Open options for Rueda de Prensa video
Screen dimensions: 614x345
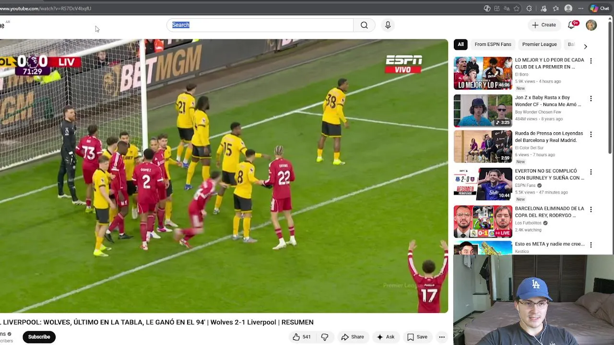pos(591,134)
